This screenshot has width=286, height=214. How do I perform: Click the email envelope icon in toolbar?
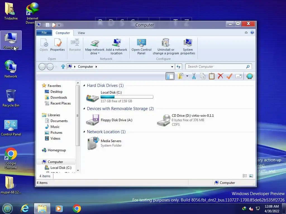coord(239,76)
